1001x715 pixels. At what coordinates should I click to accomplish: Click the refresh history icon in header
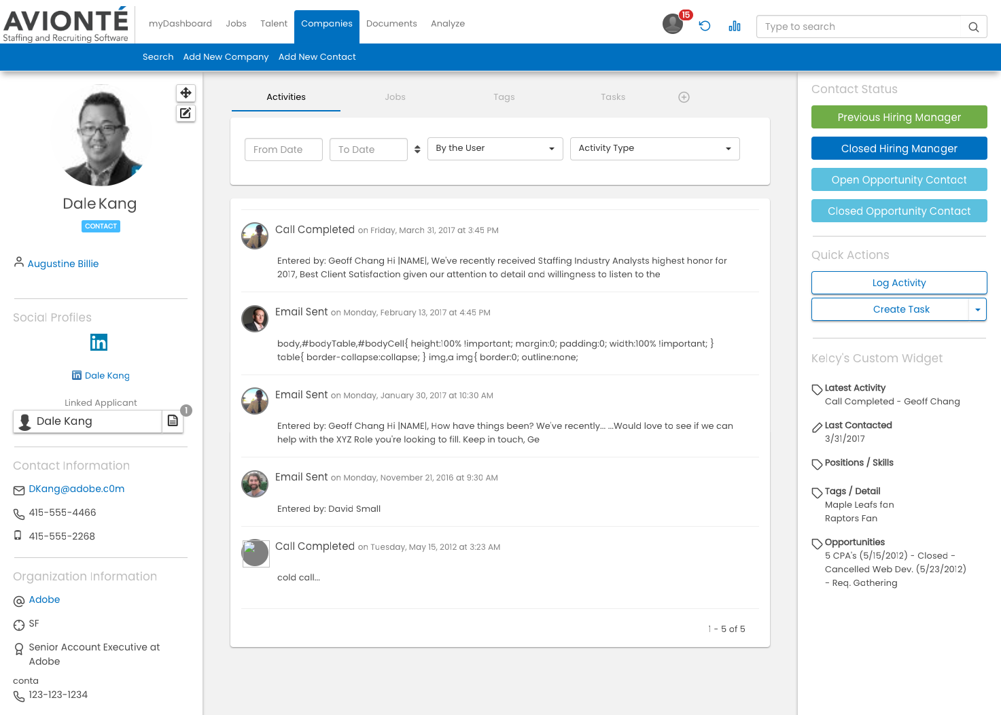tap(705, 26)
